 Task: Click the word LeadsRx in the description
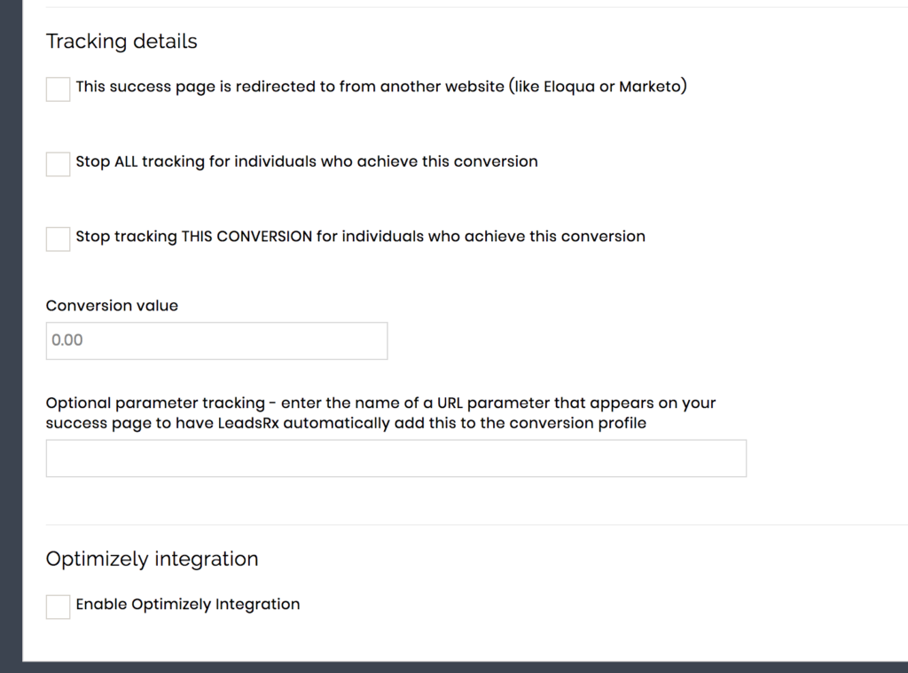tap(248, 423)
